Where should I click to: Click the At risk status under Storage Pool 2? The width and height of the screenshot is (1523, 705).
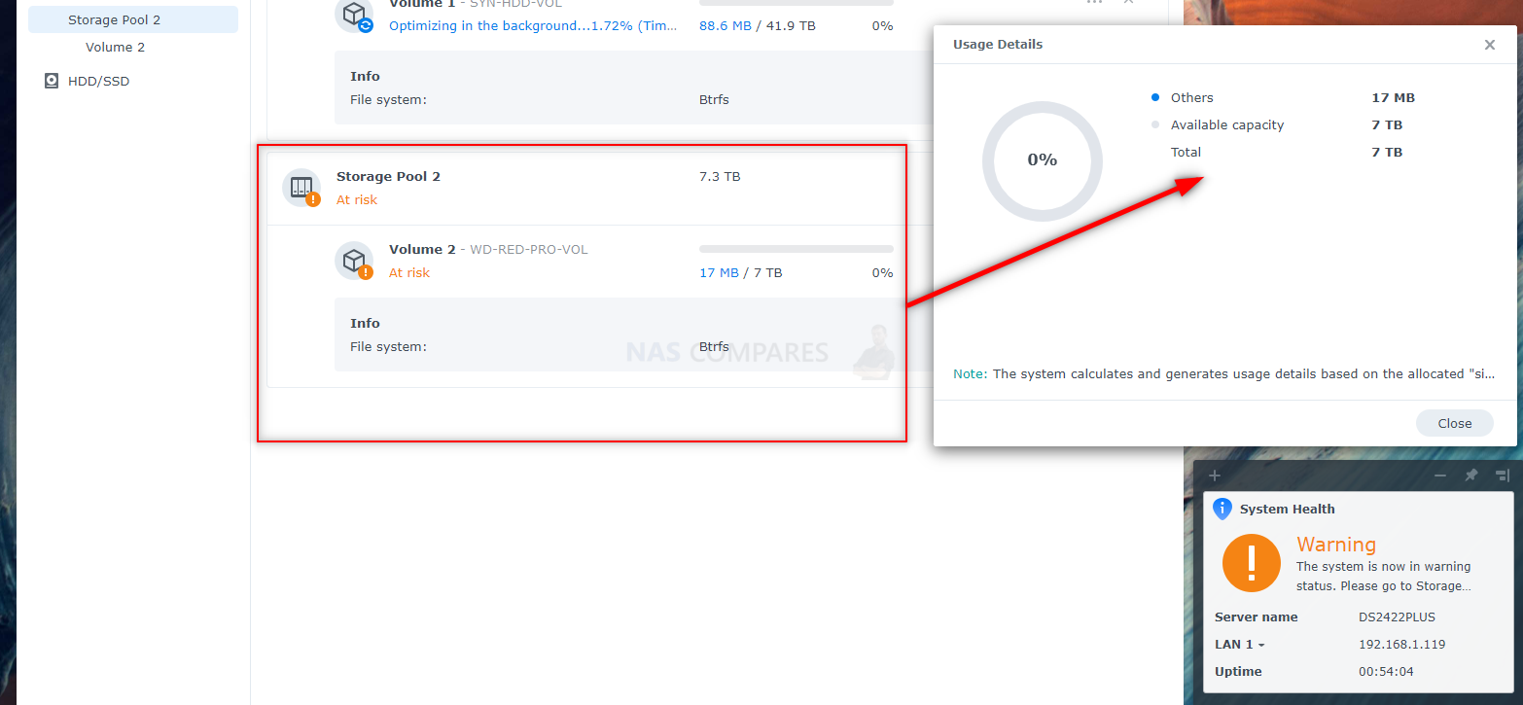click(x=357, y=199)
